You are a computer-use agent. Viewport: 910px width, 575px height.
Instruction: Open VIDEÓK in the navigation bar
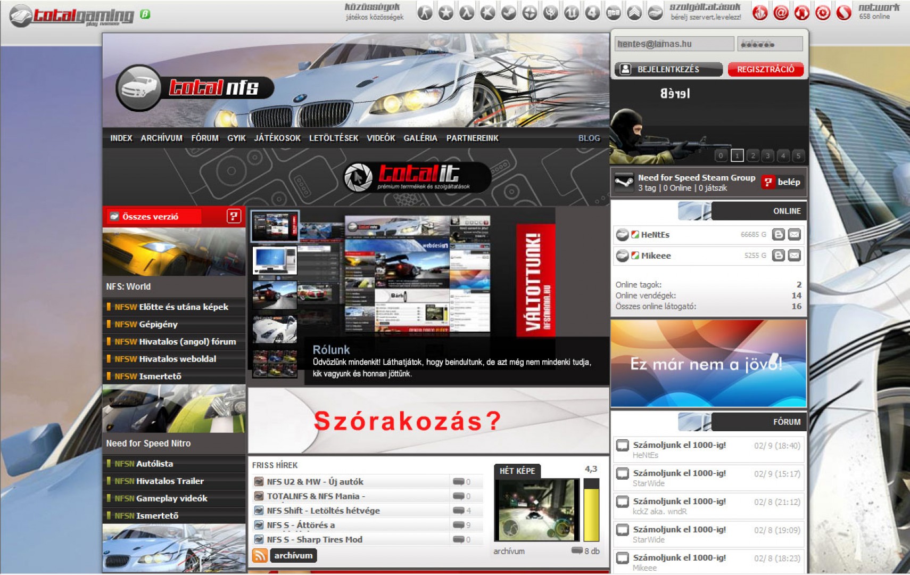click(381, 138)
